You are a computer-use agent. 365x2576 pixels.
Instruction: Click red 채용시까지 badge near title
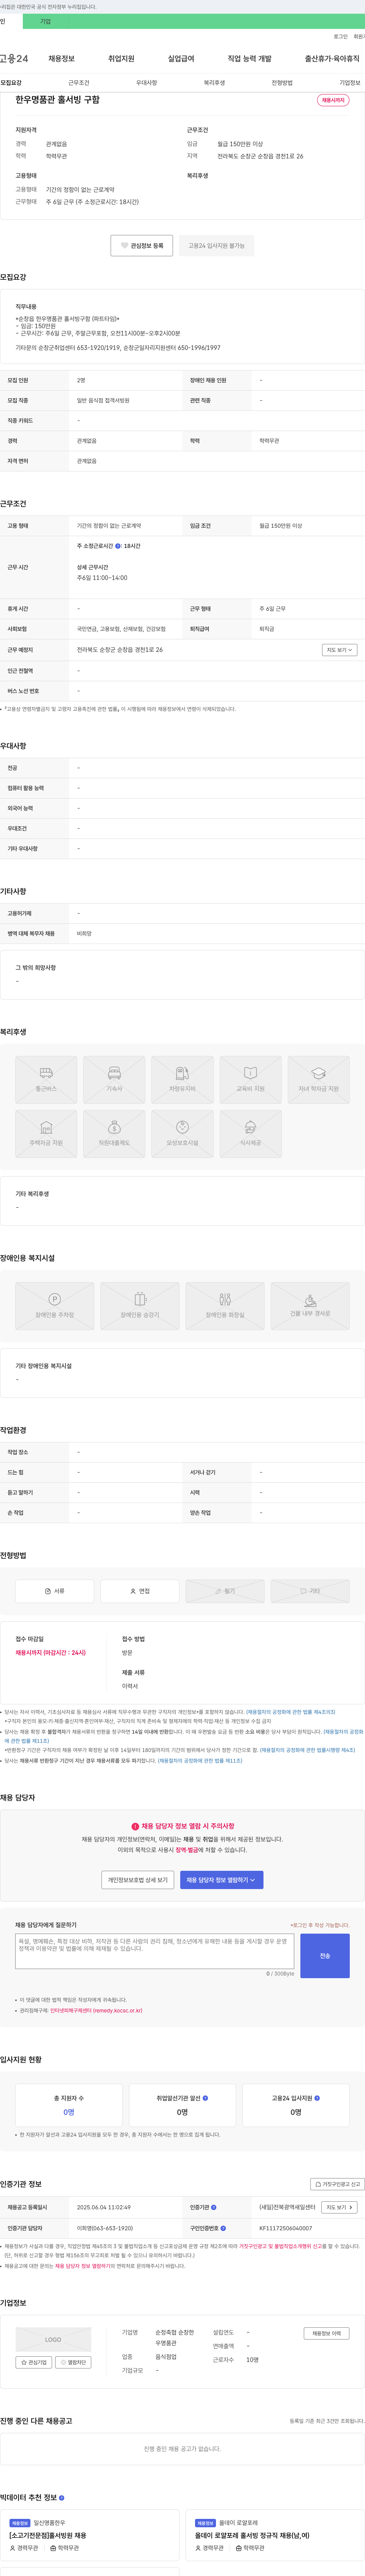point(333,100)
